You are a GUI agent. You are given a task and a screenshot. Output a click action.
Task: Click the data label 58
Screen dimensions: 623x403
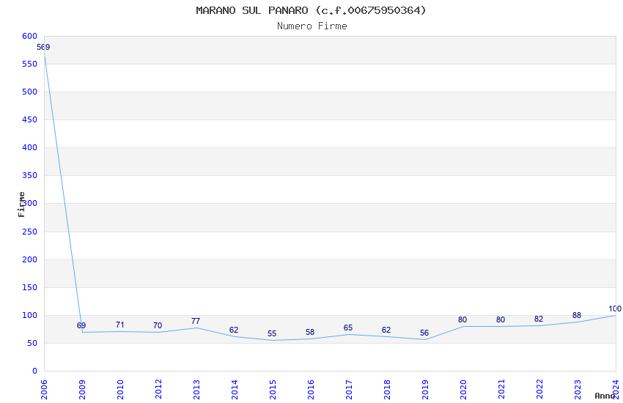click(310, 333)
